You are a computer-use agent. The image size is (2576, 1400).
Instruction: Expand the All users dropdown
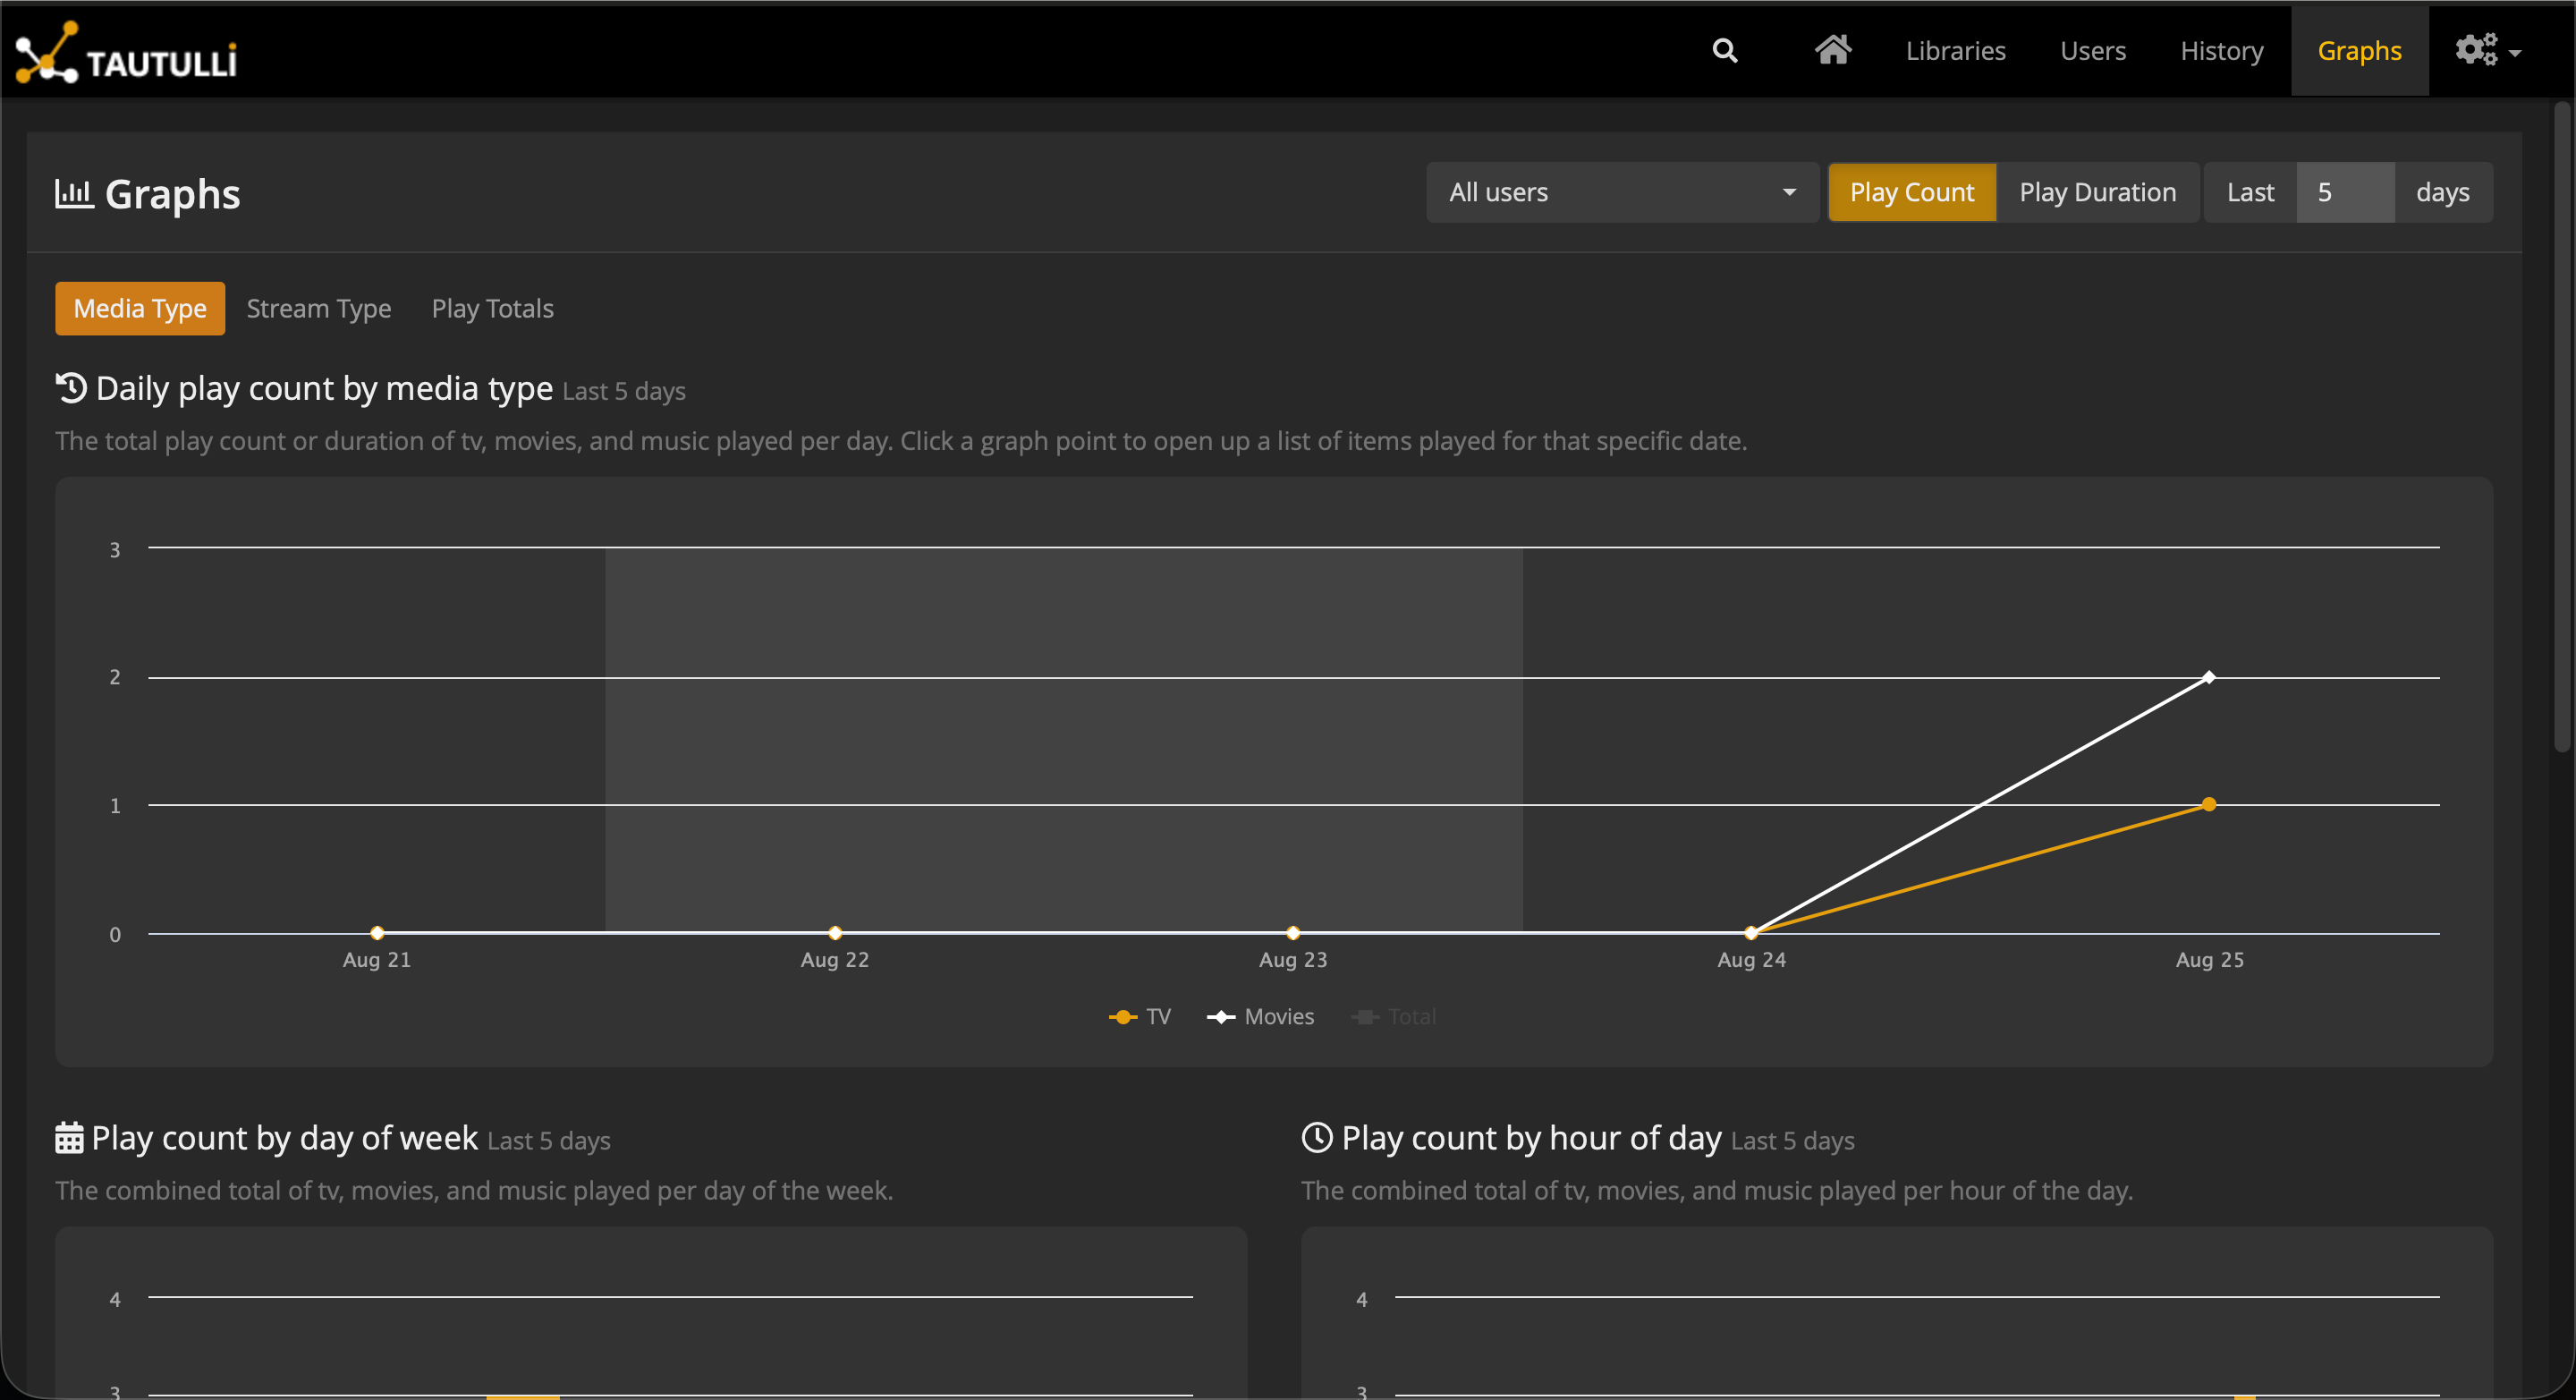(1622, 192)
